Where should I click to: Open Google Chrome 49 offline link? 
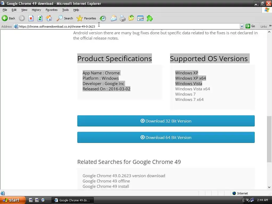[106, 181]
